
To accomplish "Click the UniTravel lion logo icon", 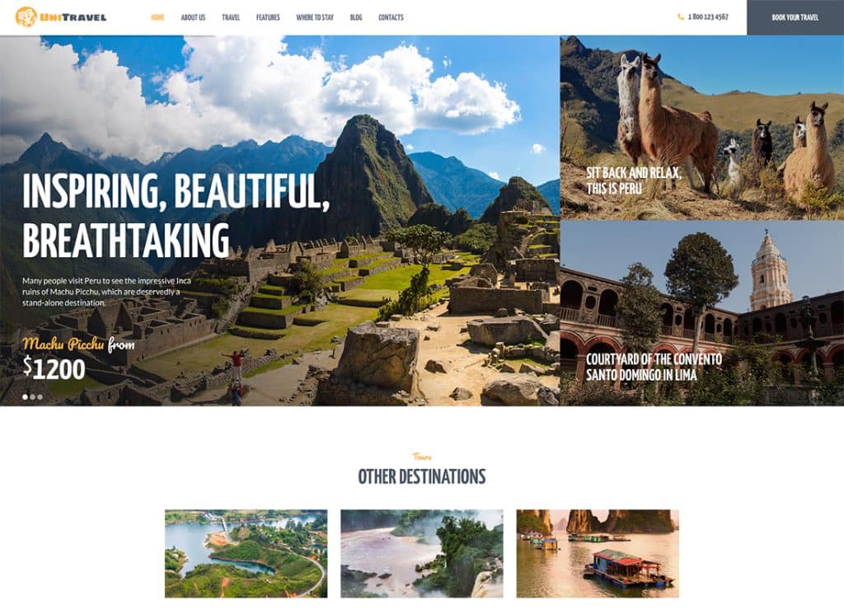I will point(26,17).
